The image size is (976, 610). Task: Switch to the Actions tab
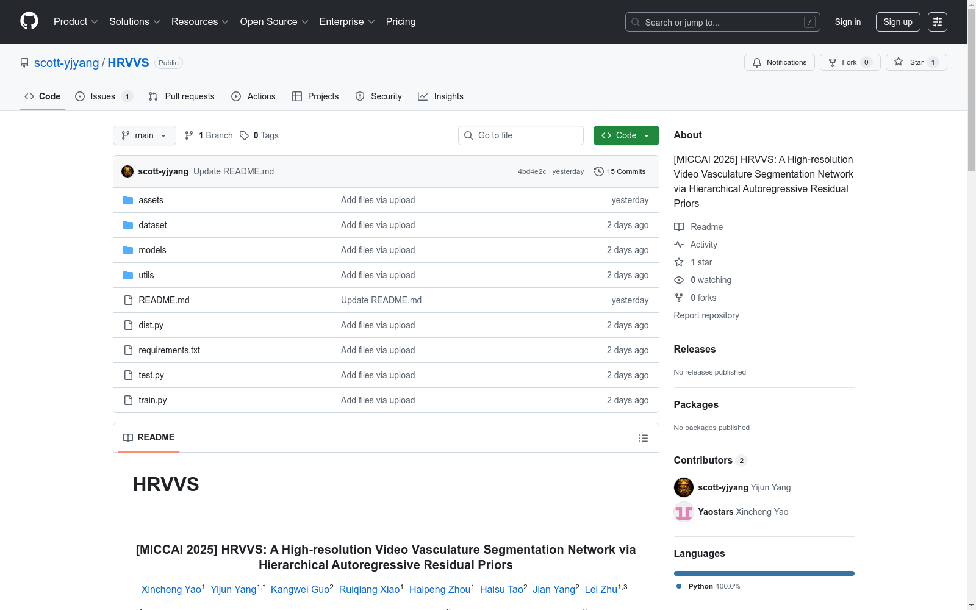click(x=254, y=96)
